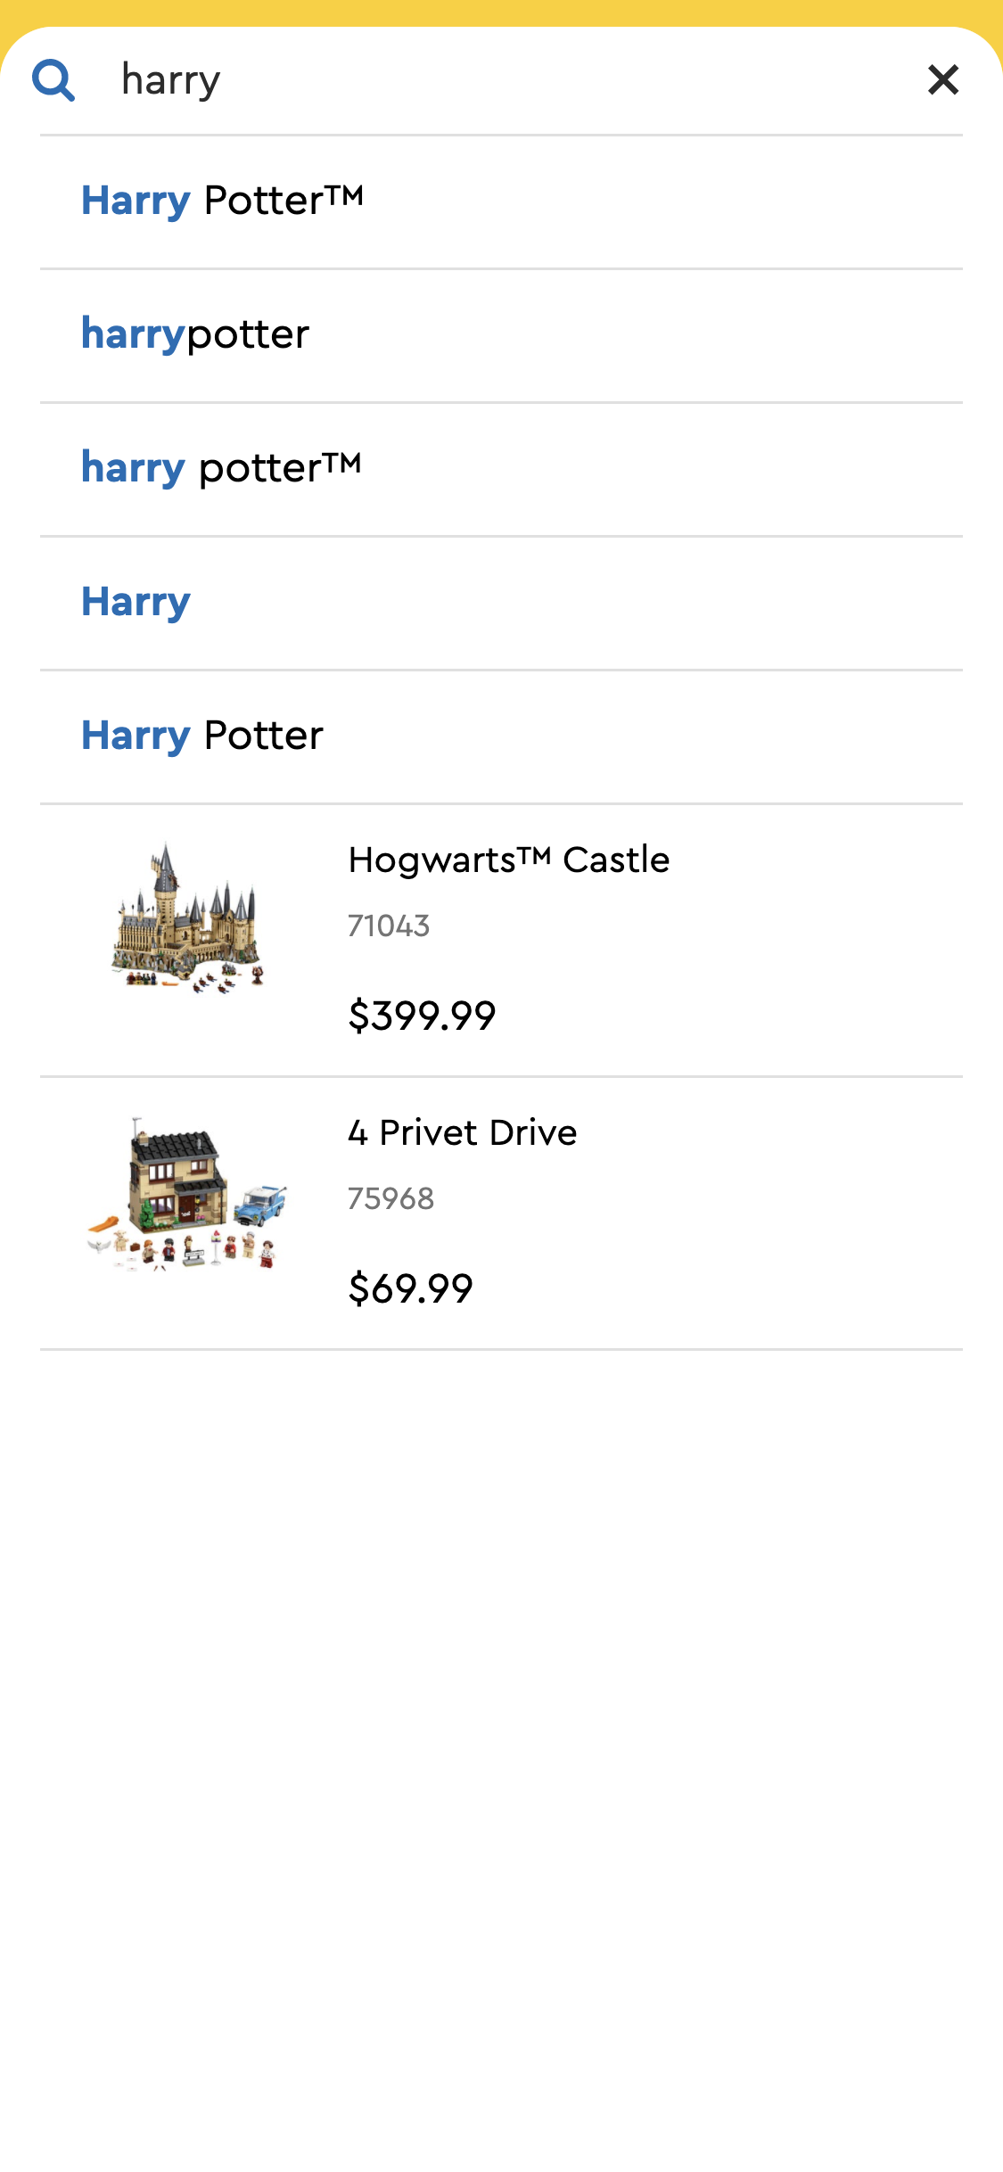The height and width of the screenshot is (2172, 1003).
Task: Click set number 75968 under 4 Privet Drive
Action: coord(391,1198)
